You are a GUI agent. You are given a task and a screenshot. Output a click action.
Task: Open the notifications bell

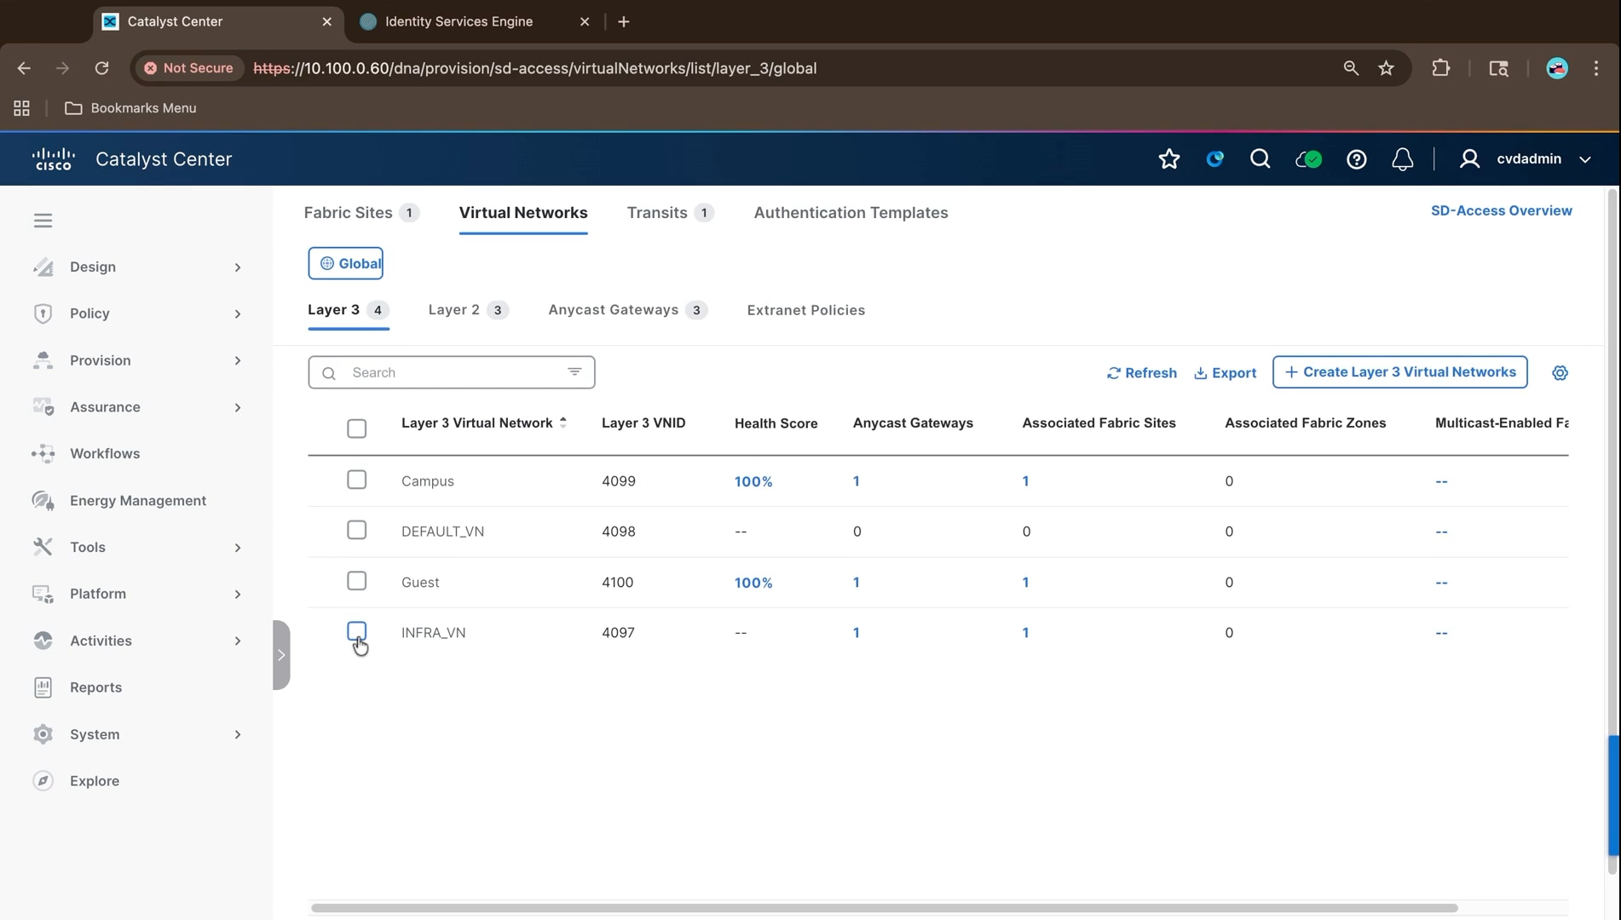click(x=1402, y=159)
